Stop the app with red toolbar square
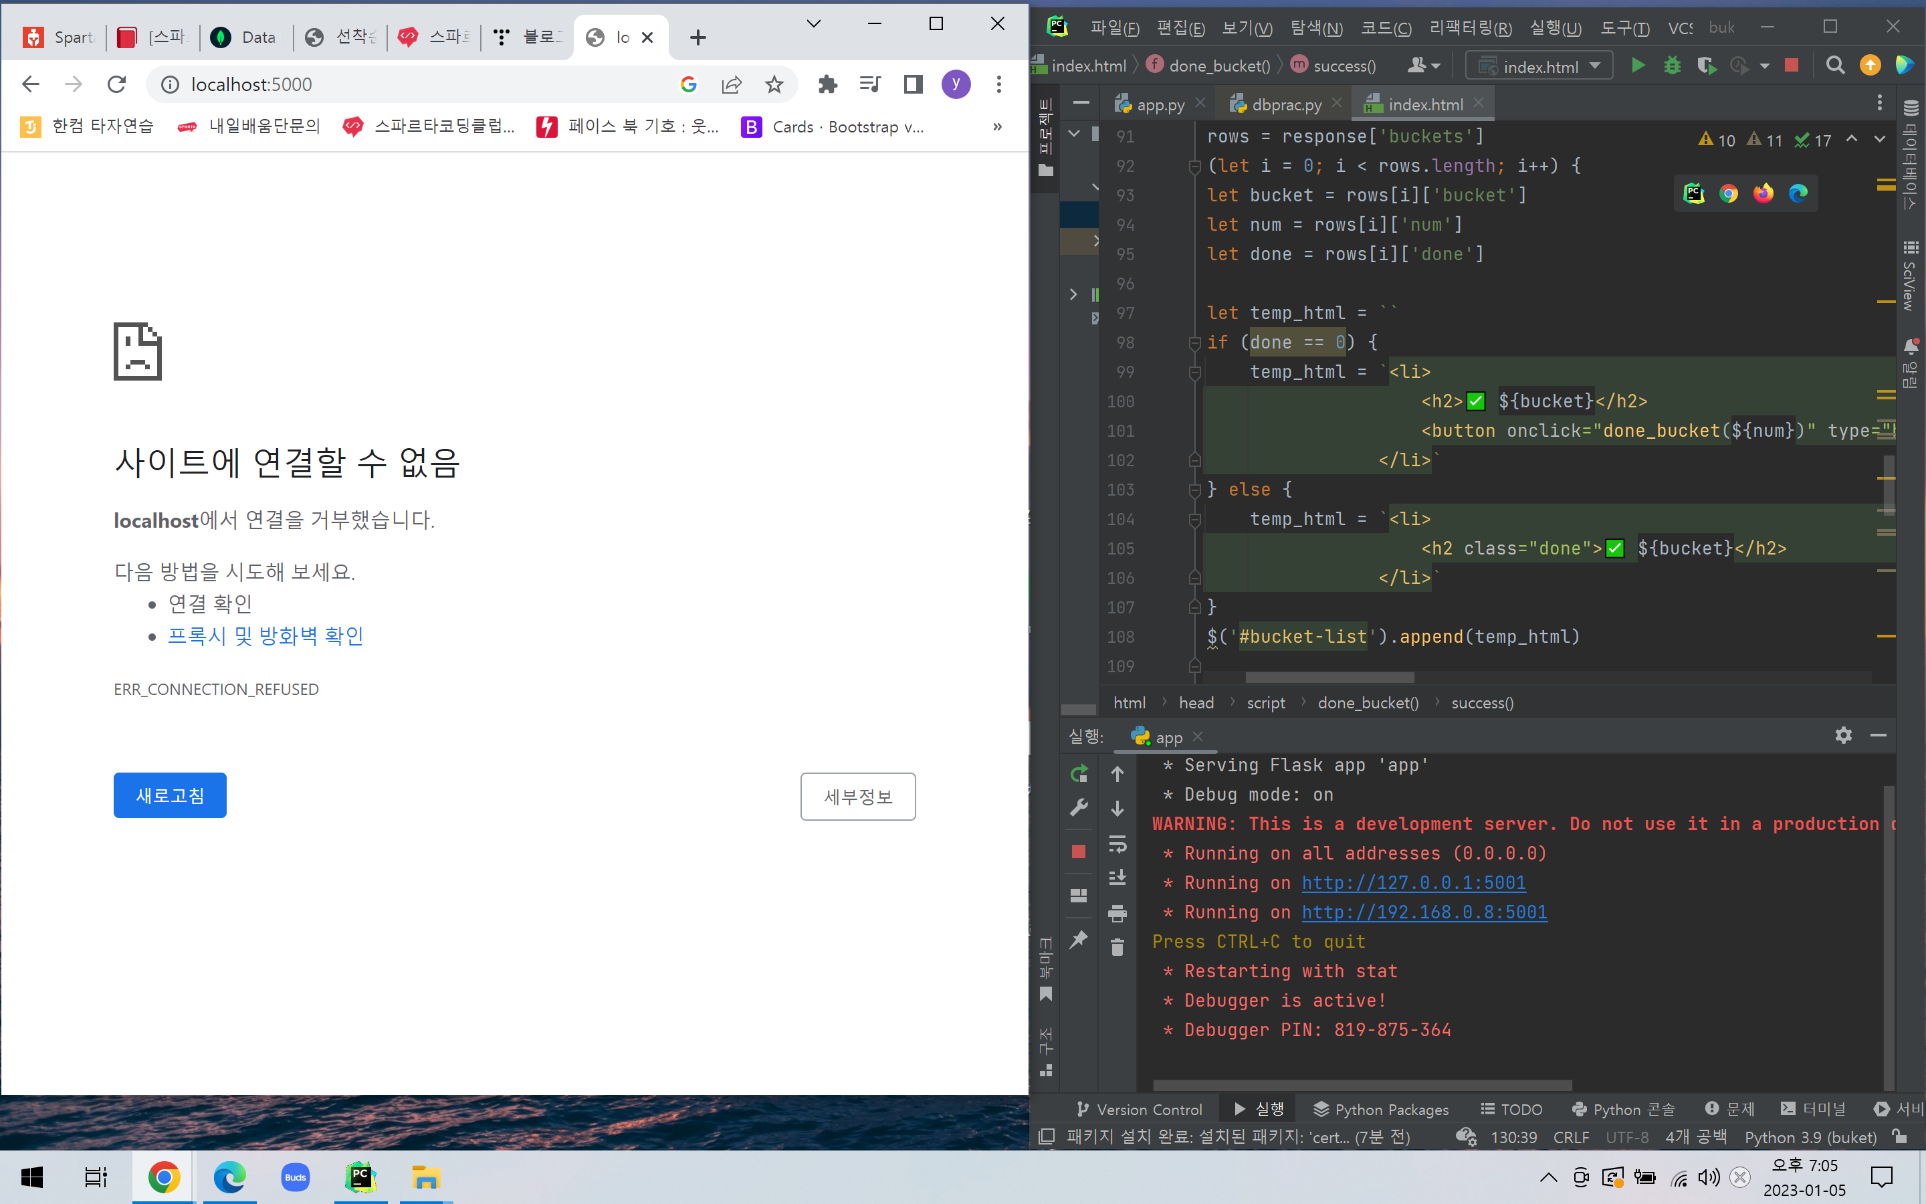This screenshot has width=1926, height=1204. click(x=1792, y=66)
